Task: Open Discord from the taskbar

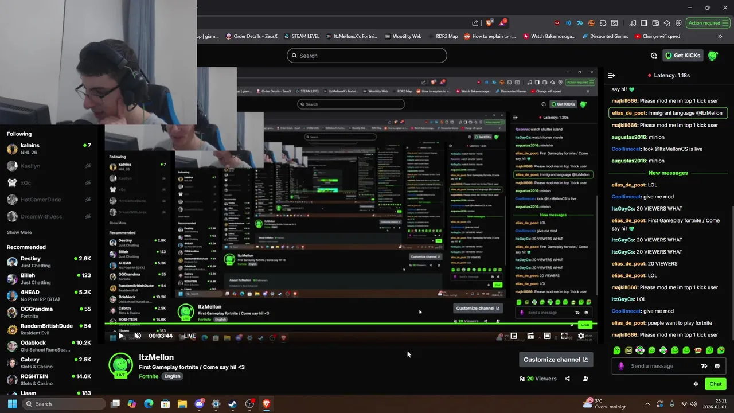Action: pyautogui.click(x=200, y=404)
